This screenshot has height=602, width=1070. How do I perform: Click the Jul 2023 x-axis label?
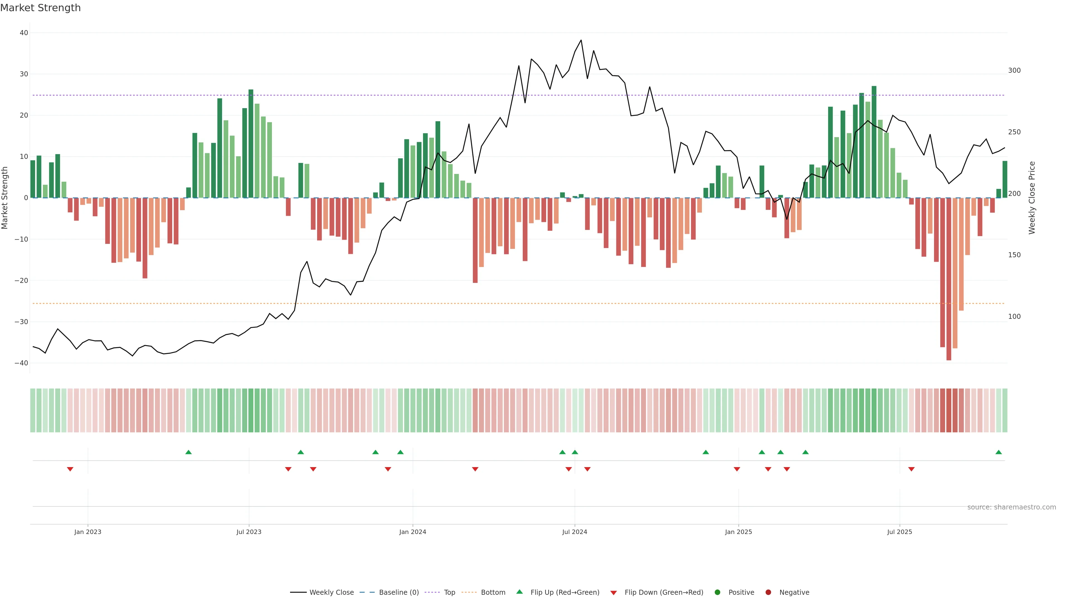[249, 532]
